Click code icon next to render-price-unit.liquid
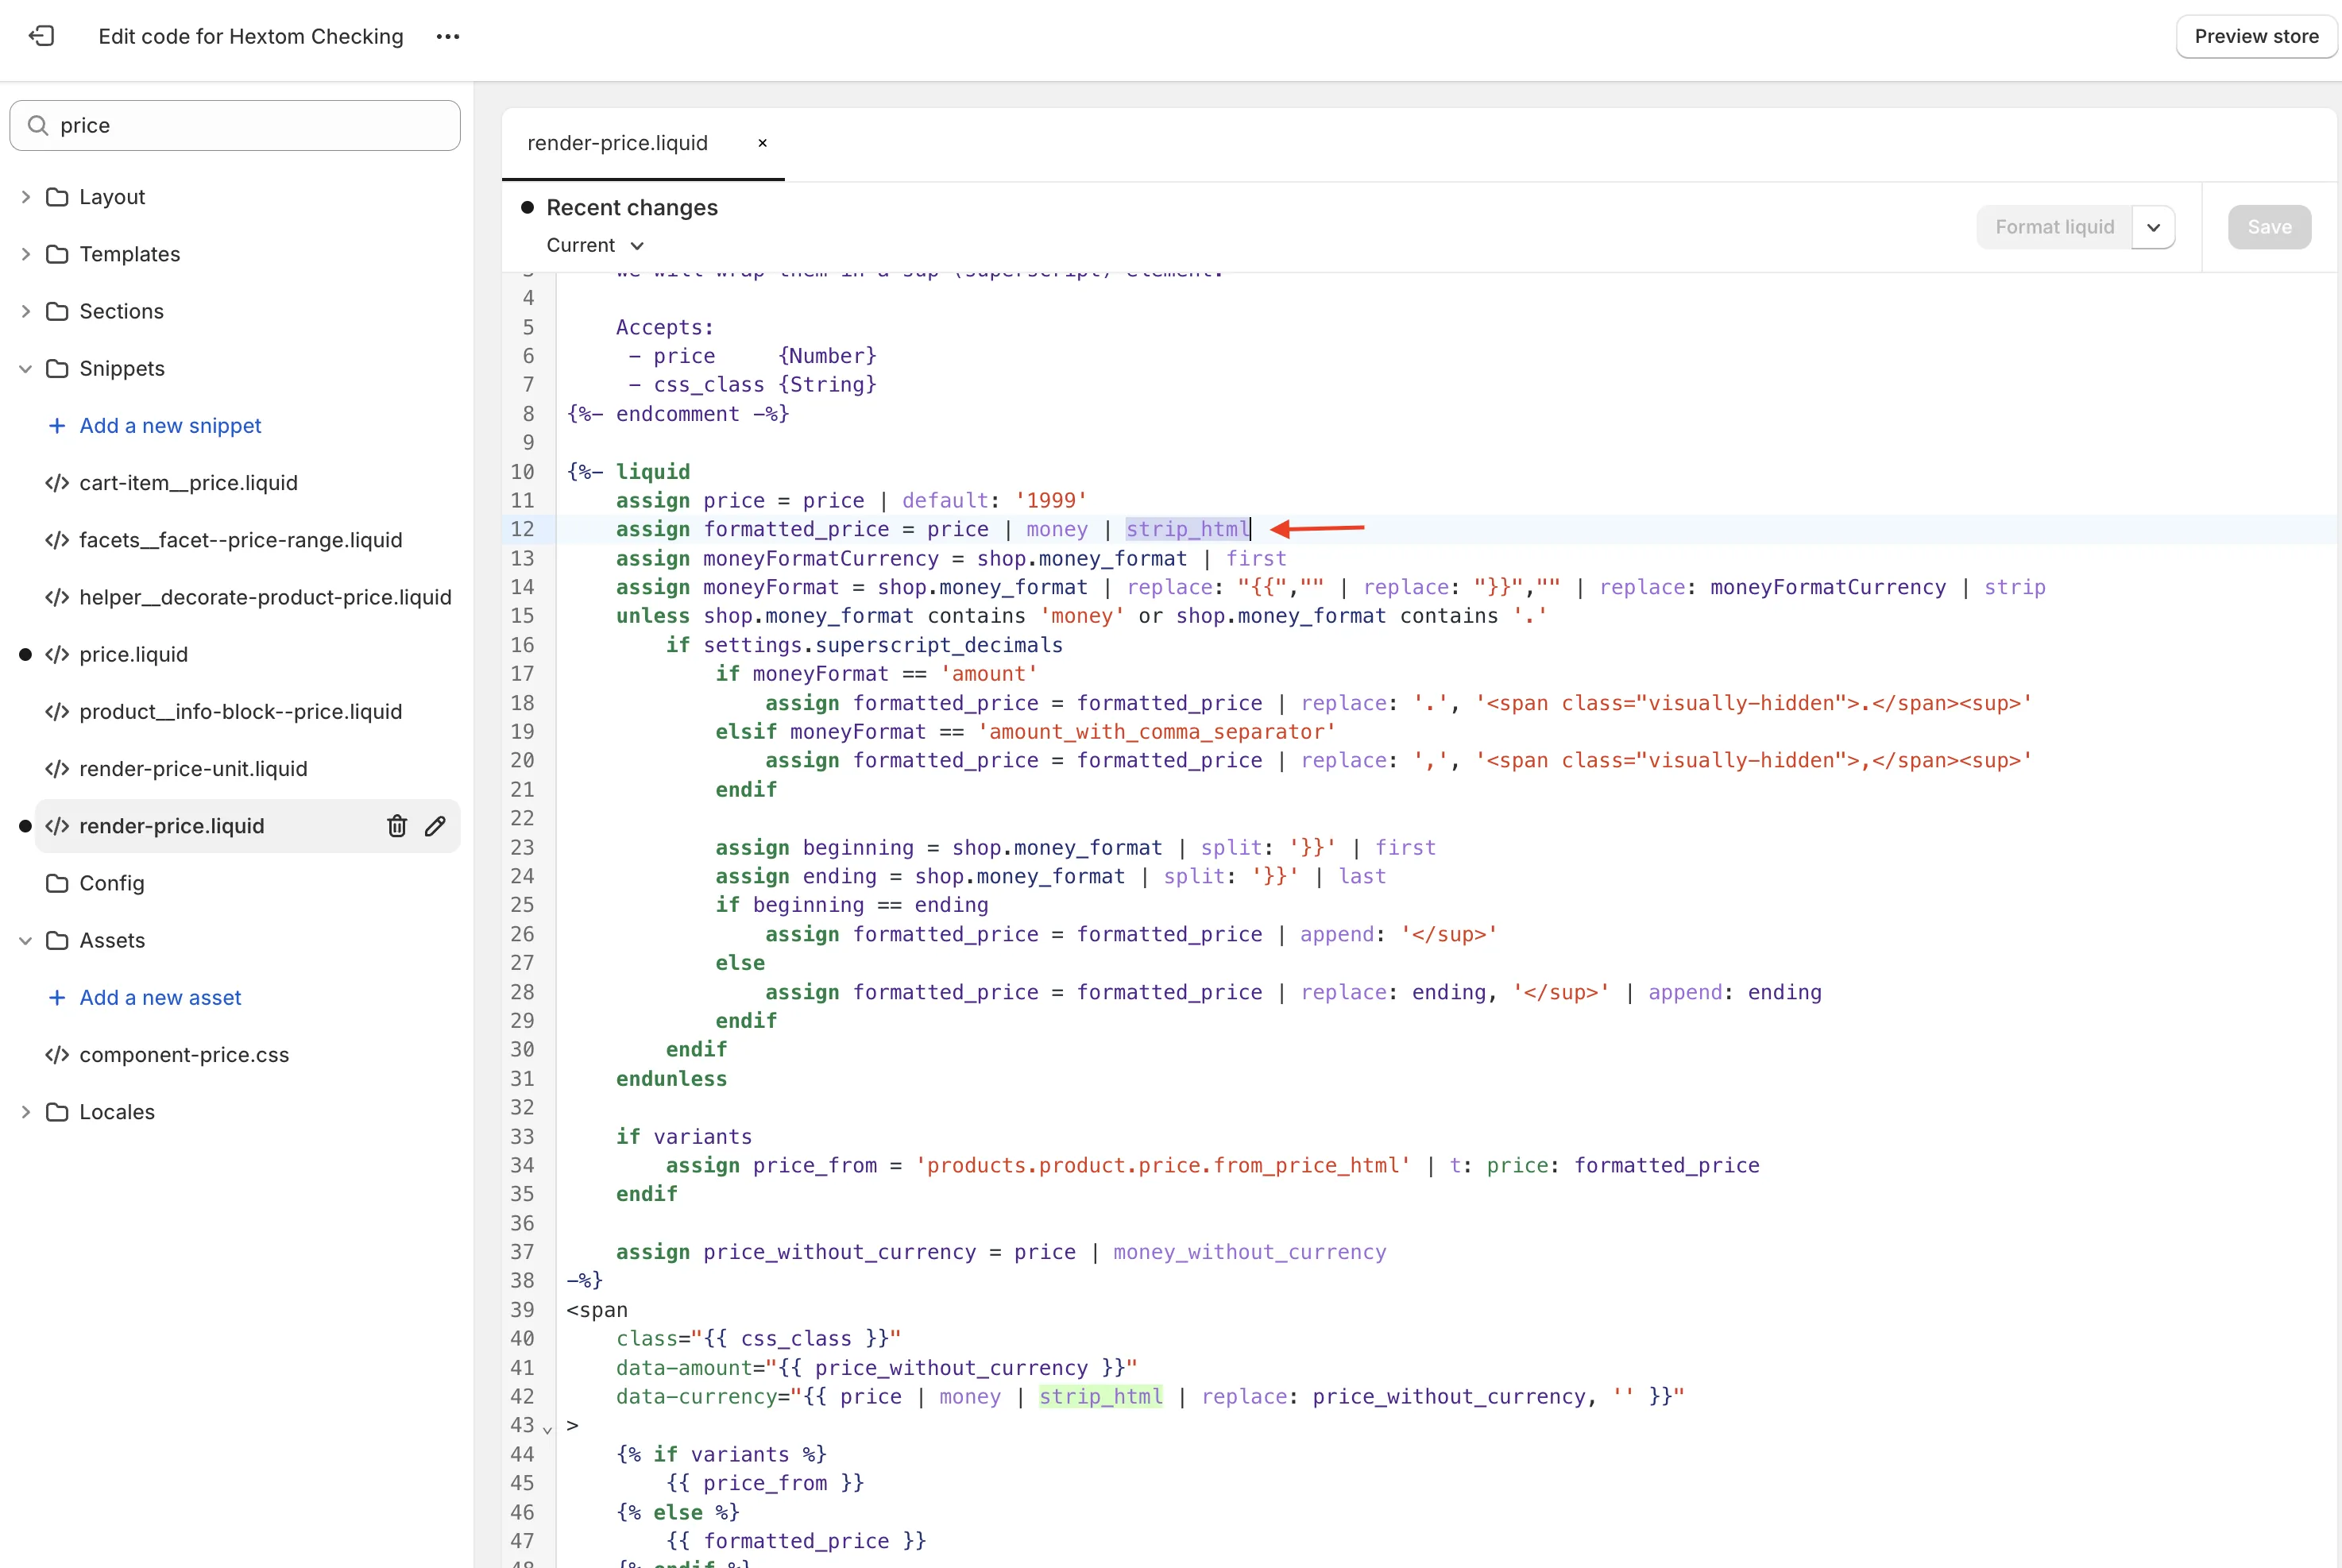 [57, 769]
